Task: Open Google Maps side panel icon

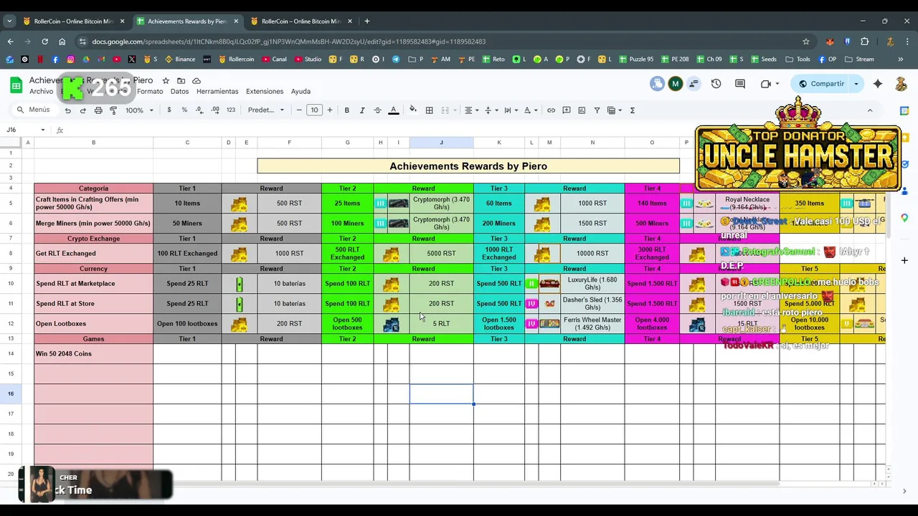Action: [x=904, y=218]
